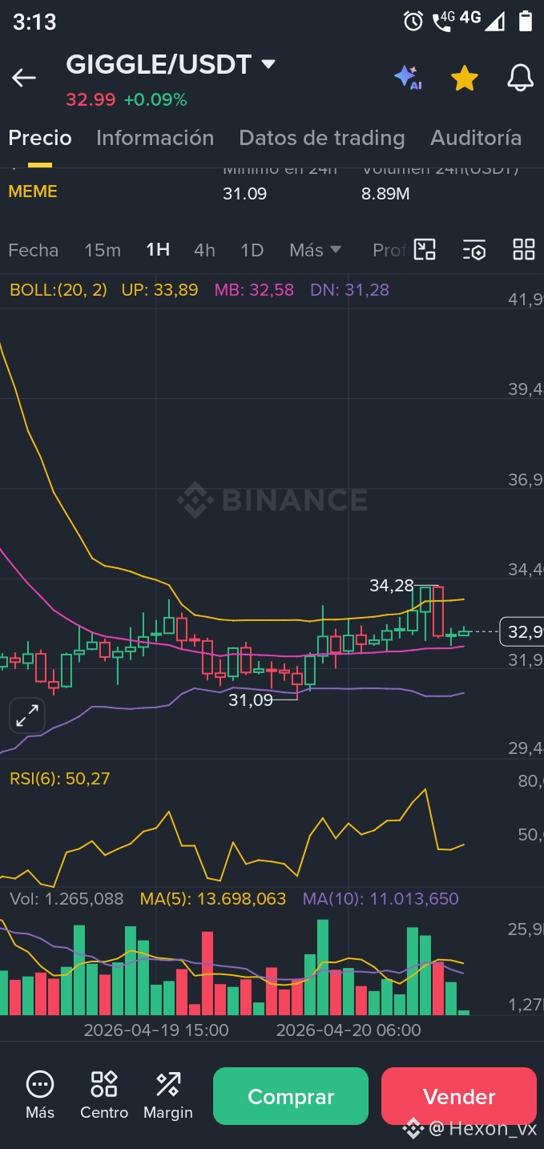The height and width of the screenshot is (1149, 544).
Task: Open the Auditoría tab
Action: 476,138
